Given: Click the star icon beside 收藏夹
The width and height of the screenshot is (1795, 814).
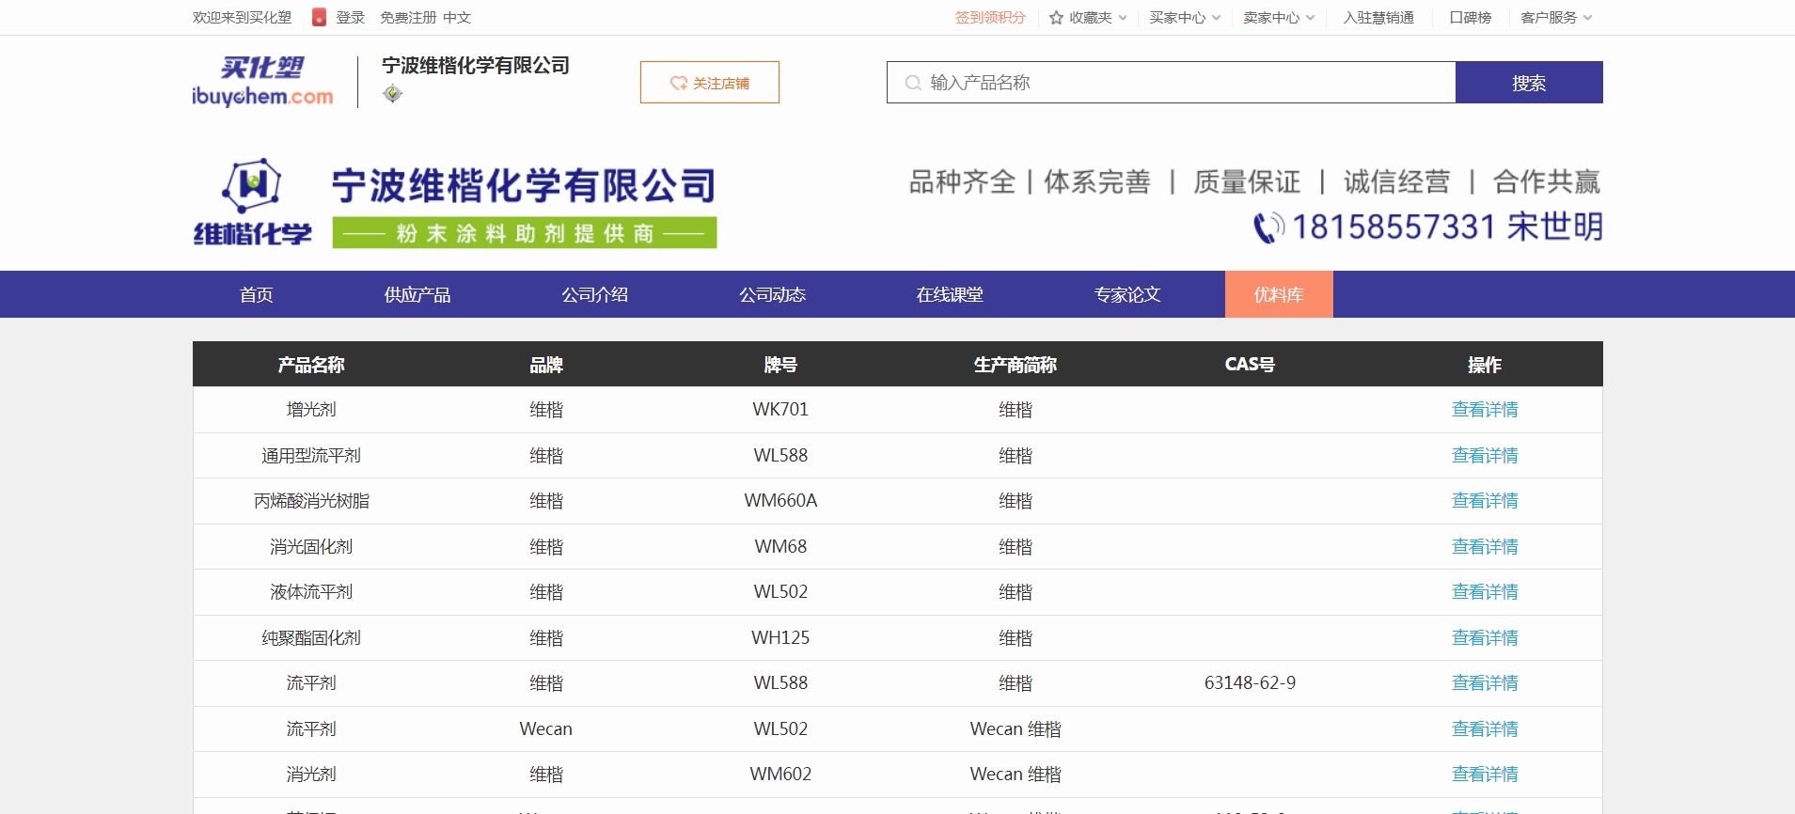Looking at the screenshot, I should click(x=1056, y=18).
